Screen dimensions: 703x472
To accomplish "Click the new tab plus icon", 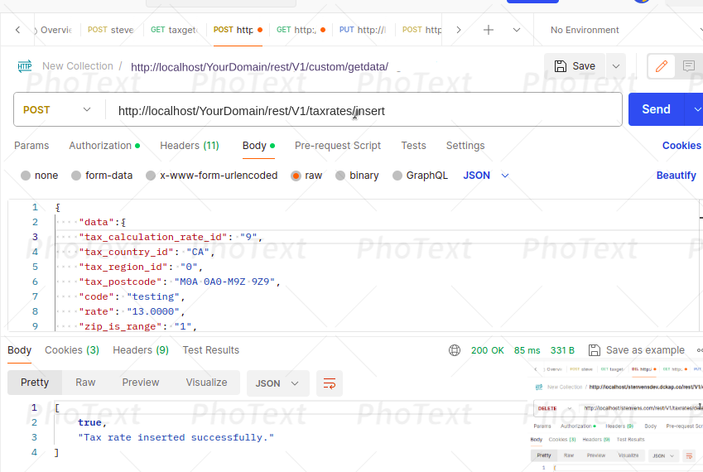I will (489, 30).
